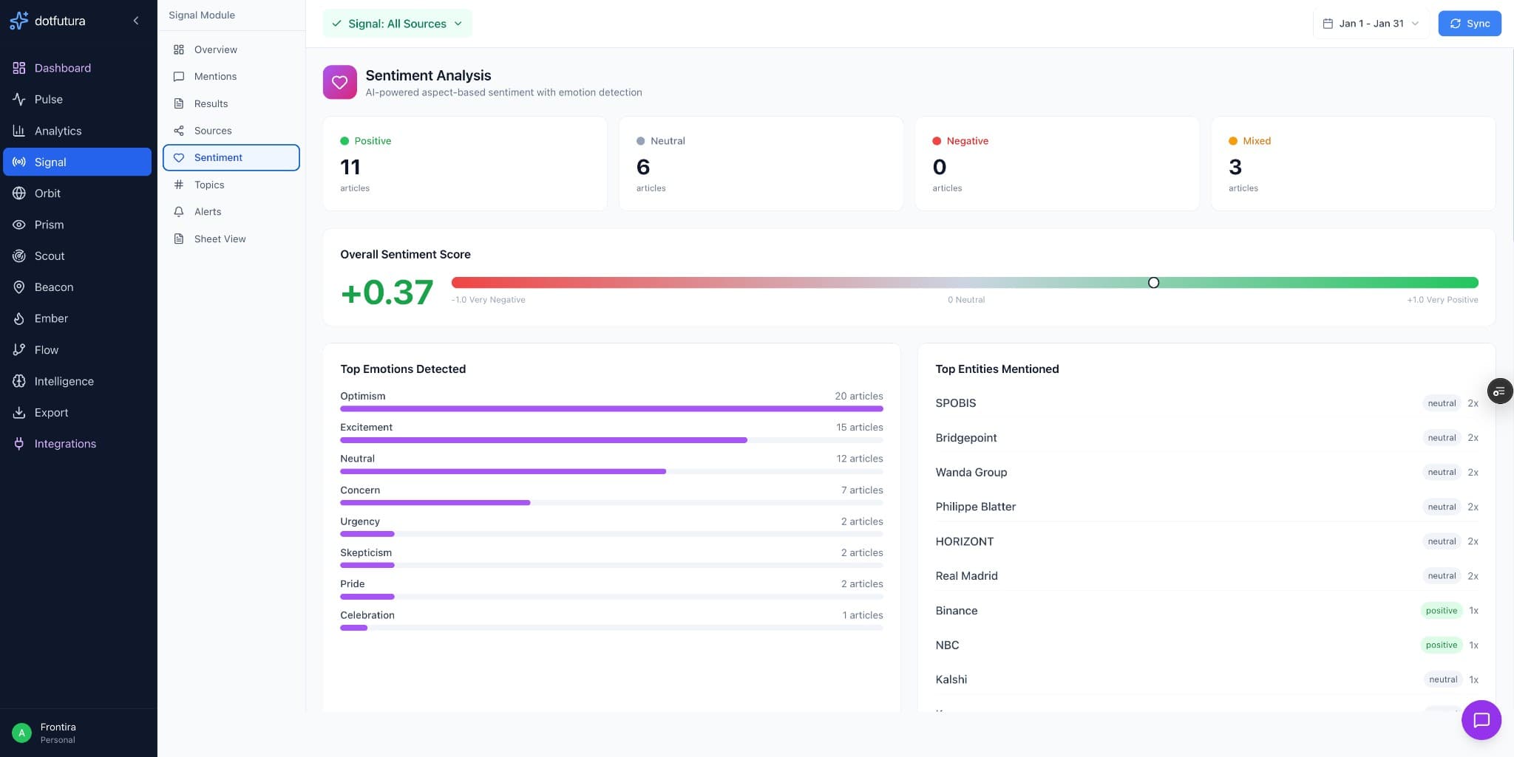Open the Topics section
The height and width of the screenshot is (757, 1514).
tap(209, 184)
